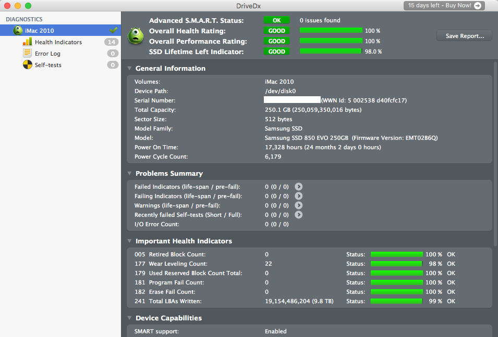498x337 pixels.
Task: Open Health Indicators in the sidebar
Action: click(60, 42)
